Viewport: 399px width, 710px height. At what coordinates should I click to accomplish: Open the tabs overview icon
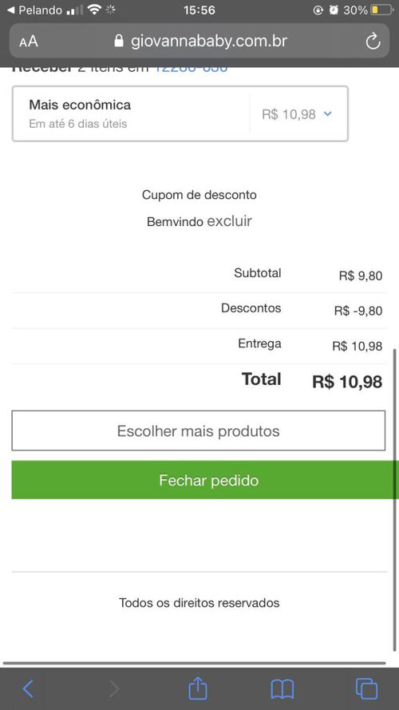click(366, 688)
